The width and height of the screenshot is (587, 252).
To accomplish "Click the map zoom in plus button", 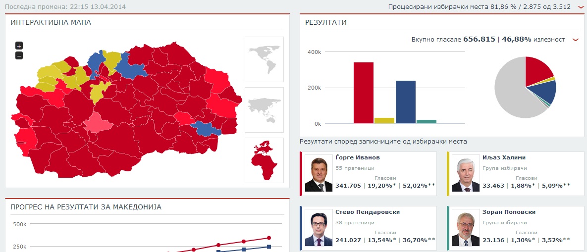I will click(x=19, y=46).
